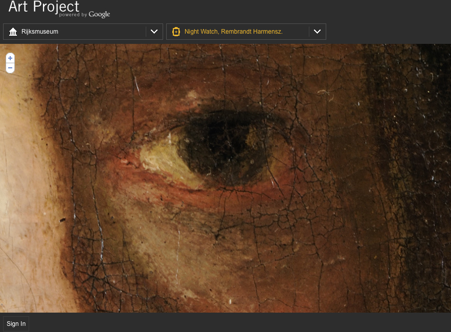Click the "powered by" text in header
Viewport: 451px width, 332px height.
[73, 15]
